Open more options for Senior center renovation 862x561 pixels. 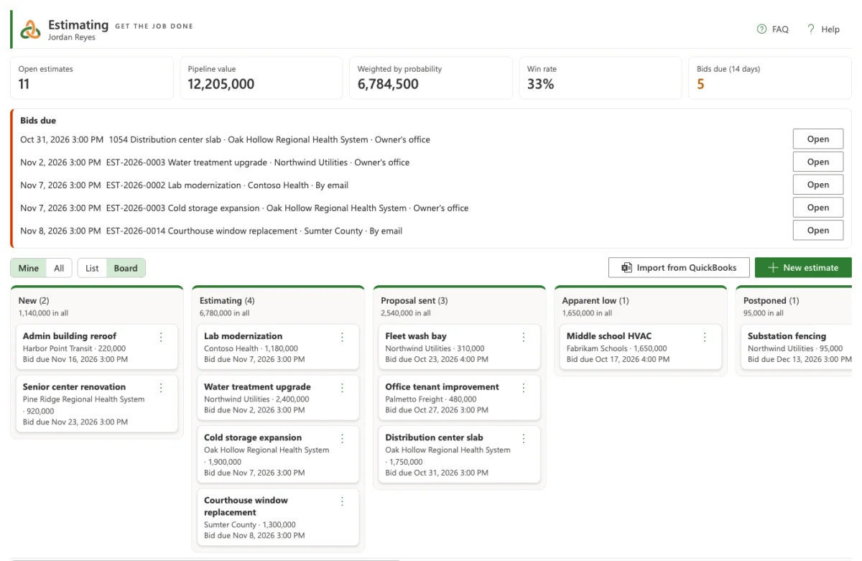point(161,388)
